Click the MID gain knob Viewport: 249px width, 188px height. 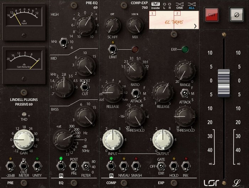pos(85,66)
